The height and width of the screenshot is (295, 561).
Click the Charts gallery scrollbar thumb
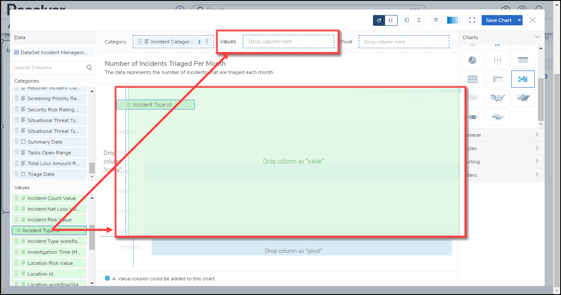click(x=541, y=100)
